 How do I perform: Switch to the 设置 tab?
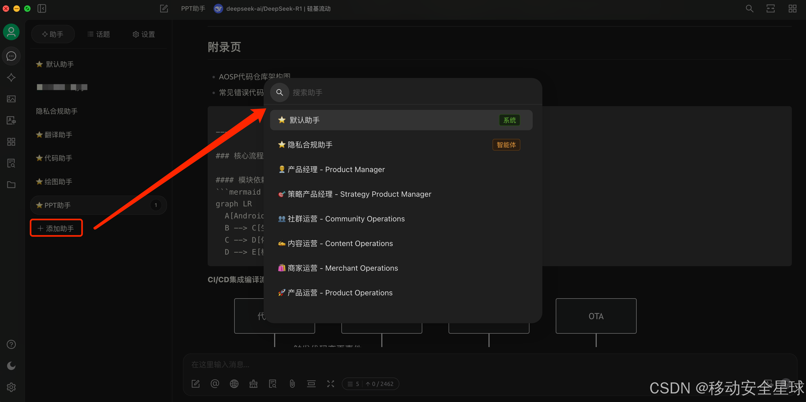(x=144, y=34)
